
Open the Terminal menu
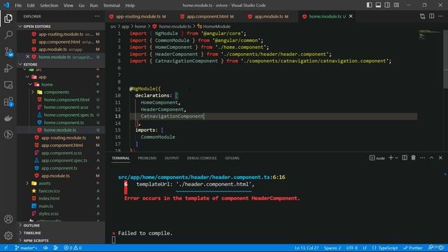click(111, 5)
